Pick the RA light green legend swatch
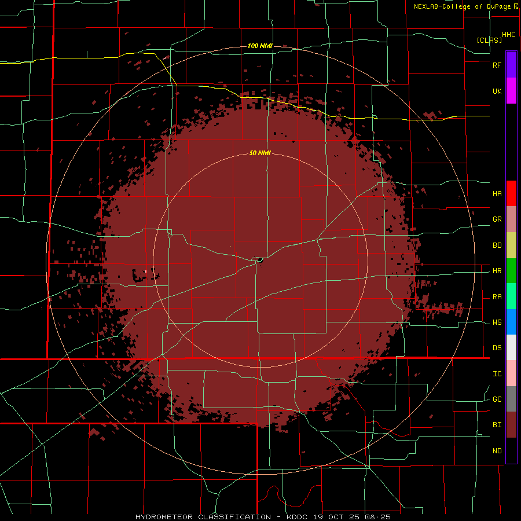Image resolution: width=521 pixels, height=521 pixels. coord(511,296)
